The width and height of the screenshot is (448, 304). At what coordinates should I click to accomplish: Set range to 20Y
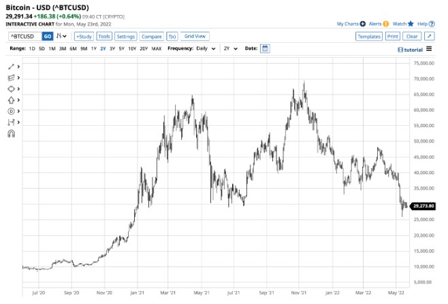(x=144, y=48)
